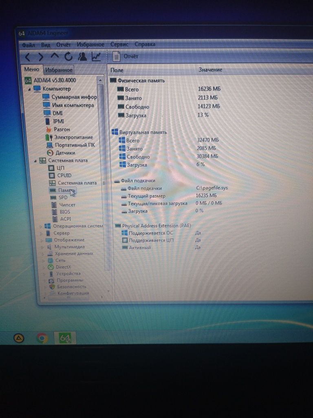The image size is (313, 418).
Task: Open Chrome from the taskbar
Action: (x=42, y=338)
